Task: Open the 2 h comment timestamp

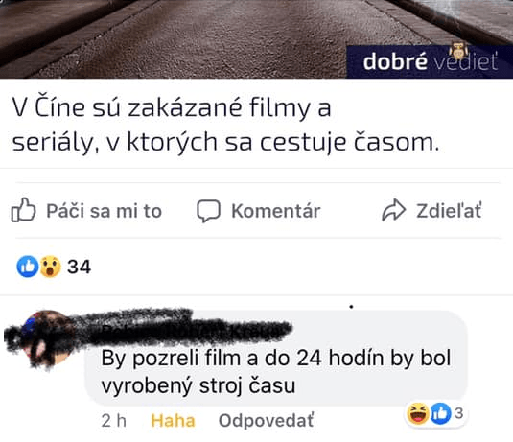Action: click(x=113, y=420)
